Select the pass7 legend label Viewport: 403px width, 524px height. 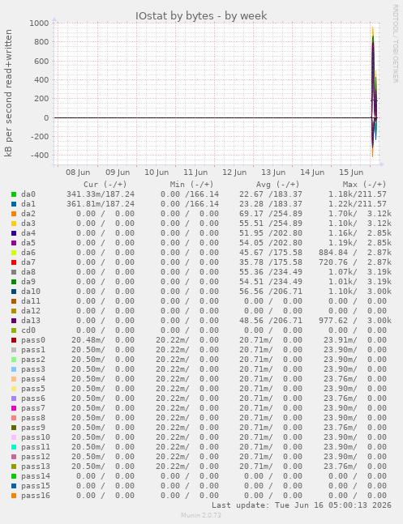(32, 407)
